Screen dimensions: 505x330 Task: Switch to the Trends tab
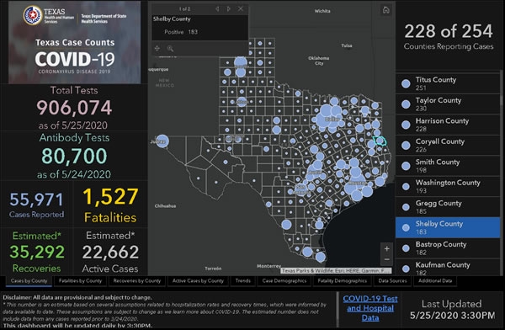tap(243, 281)
